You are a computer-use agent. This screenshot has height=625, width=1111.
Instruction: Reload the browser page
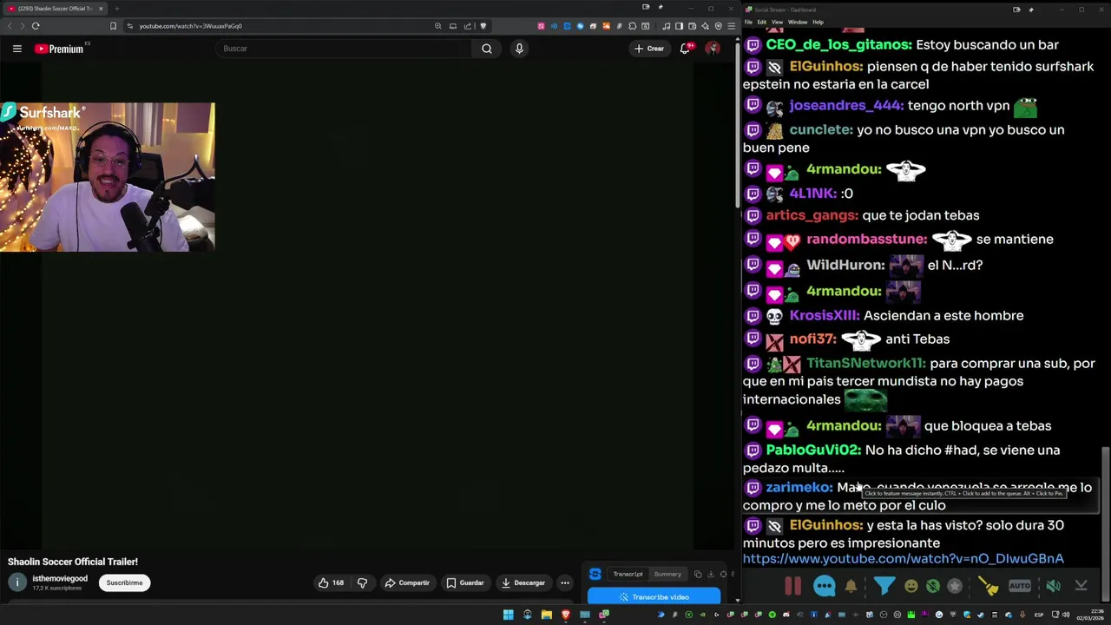tap(36, 26)
